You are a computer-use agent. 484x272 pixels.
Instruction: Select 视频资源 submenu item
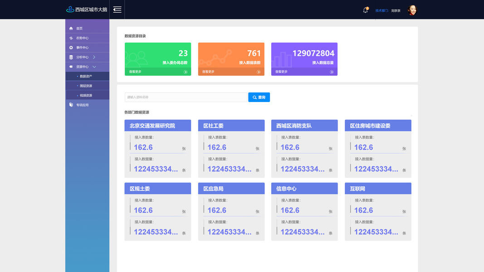click(x=88, y=95)
